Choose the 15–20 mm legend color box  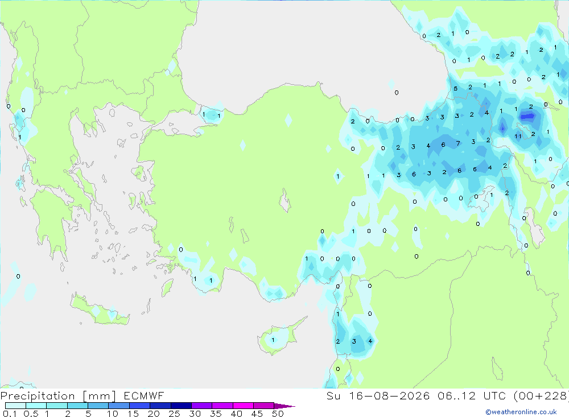[x=140, y=406]
